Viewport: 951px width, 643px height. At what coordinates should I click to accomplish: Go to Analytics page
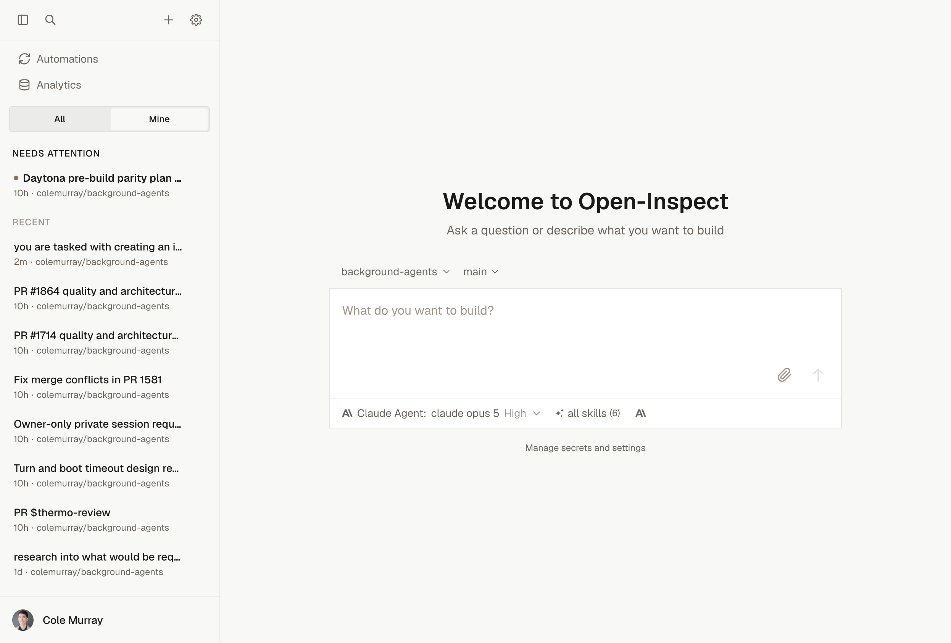[x=110, y=85]
